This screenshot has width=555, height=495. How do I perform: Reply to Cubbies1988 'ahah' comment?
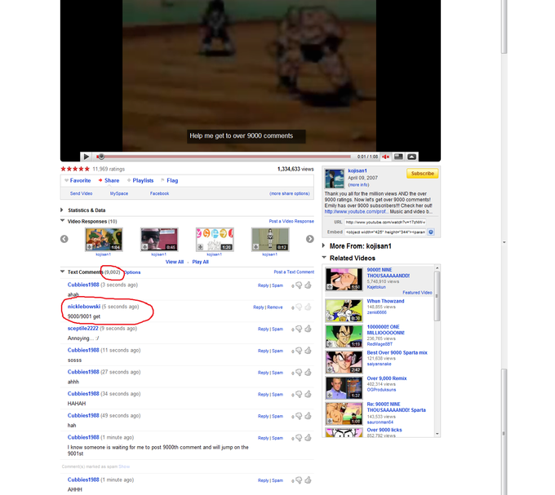[x=263, y=285]
